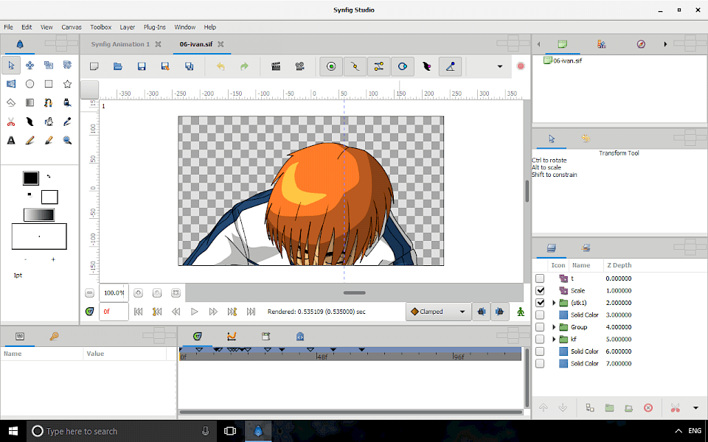The height and width of the screenshot is (442, 708).
Task: Uncheck the (stk1) layer checkbox
Action: (x=540, y=303)
